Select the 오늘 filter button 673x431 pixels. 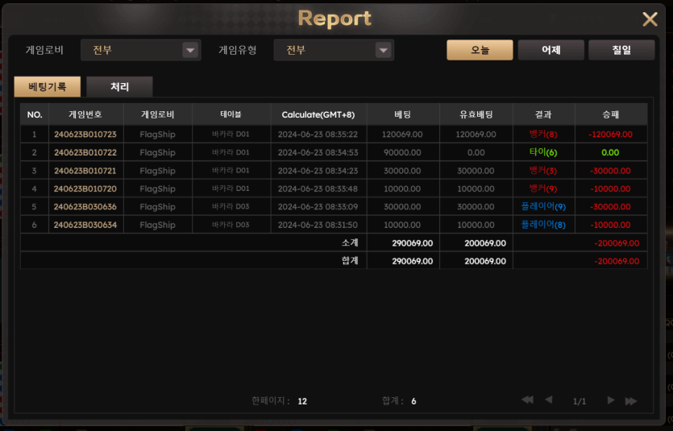[480, 50]
